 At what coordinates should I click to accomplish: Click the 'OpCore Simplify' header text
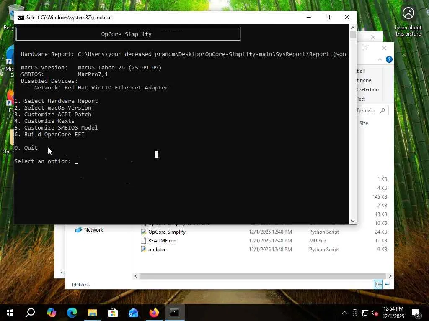127,34
